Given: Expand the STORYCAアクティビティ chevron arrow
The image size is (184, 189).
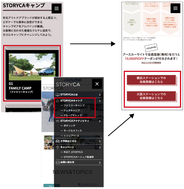Looking at the screenshot, I should point(99,121).
